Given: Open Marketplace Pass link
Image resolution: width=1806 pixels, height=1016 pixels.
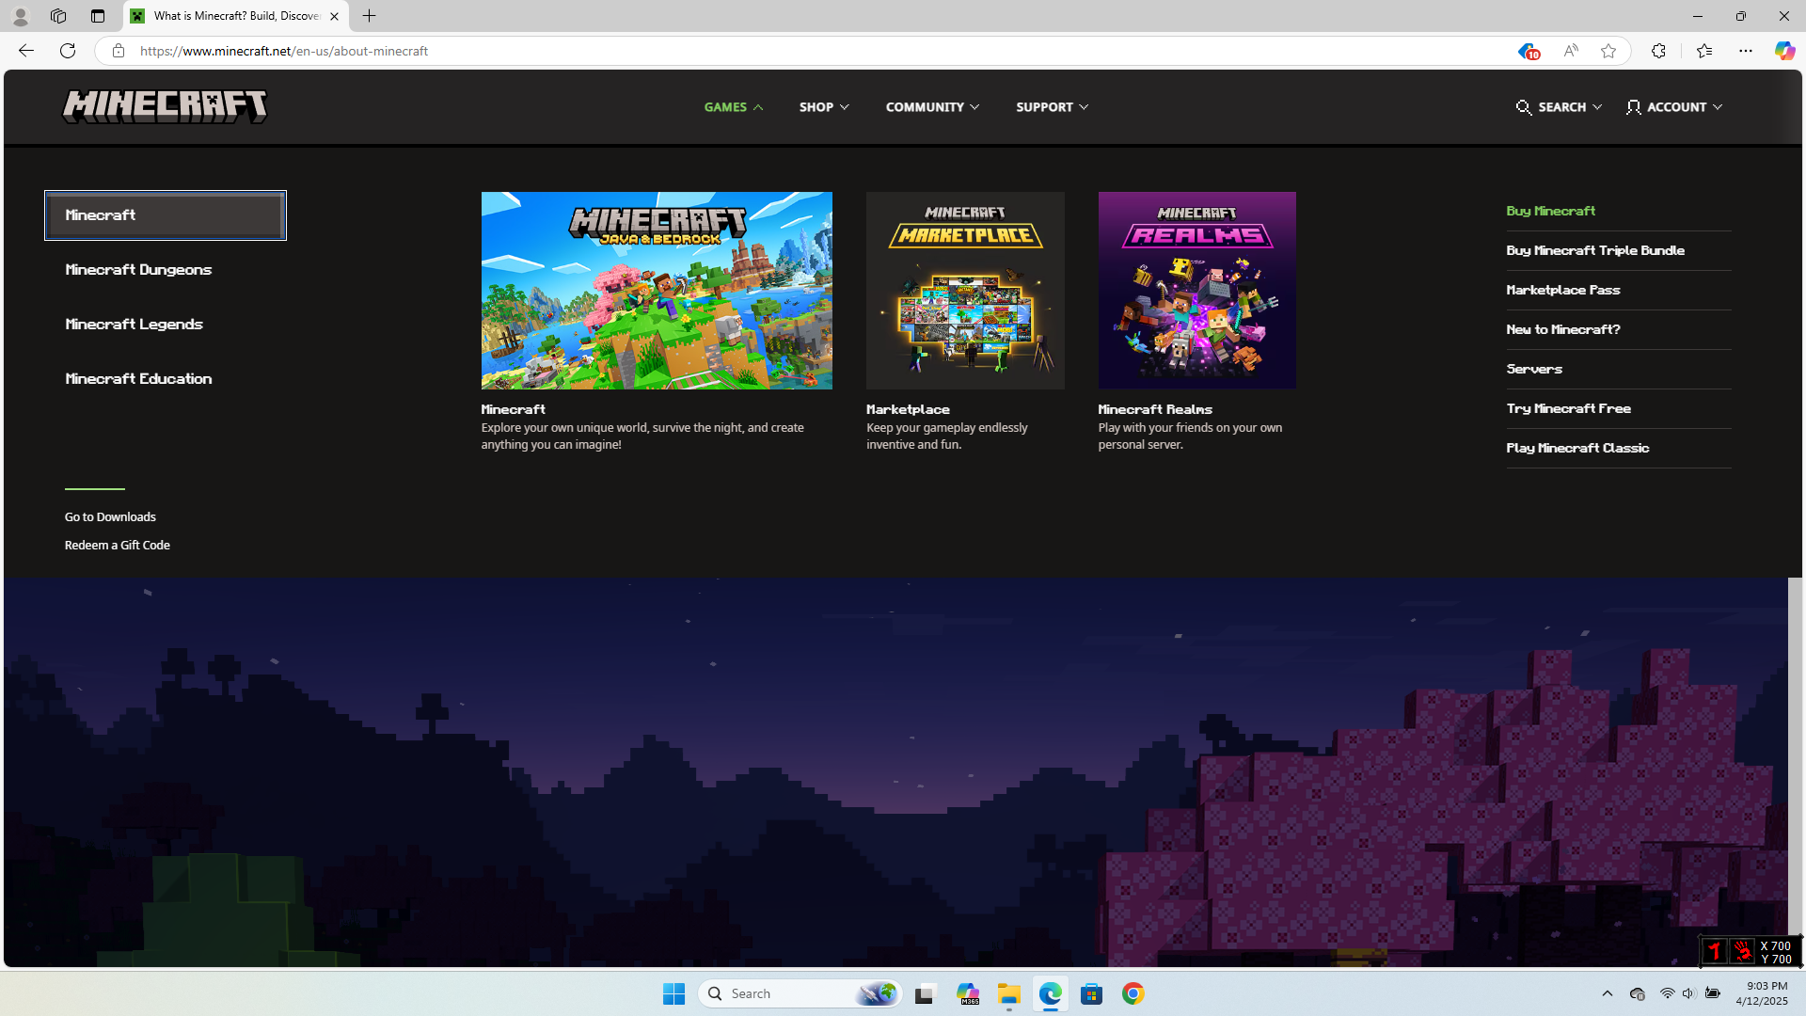Looking at the screenshot, I should [x=1563, y=290].
